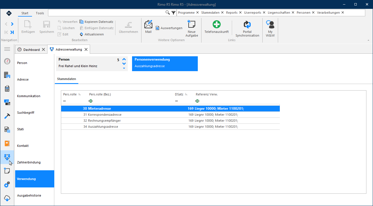Click Kopieren Datensatz
The height and width of the screenshot is (206, 373).
pos(96,22)
